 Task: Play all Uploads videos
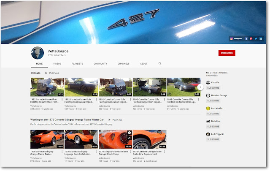click(x=52, y=73)
